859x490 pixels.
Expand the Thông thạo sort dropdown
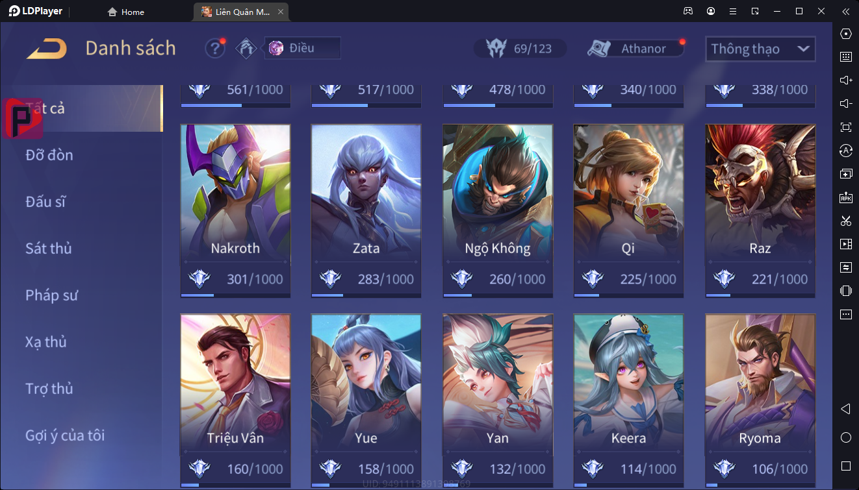pyautogui.click(x=760, y=49)
